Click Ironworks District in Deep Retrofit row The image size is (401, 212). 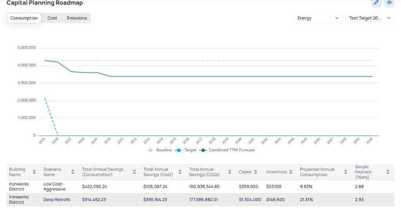19,200
